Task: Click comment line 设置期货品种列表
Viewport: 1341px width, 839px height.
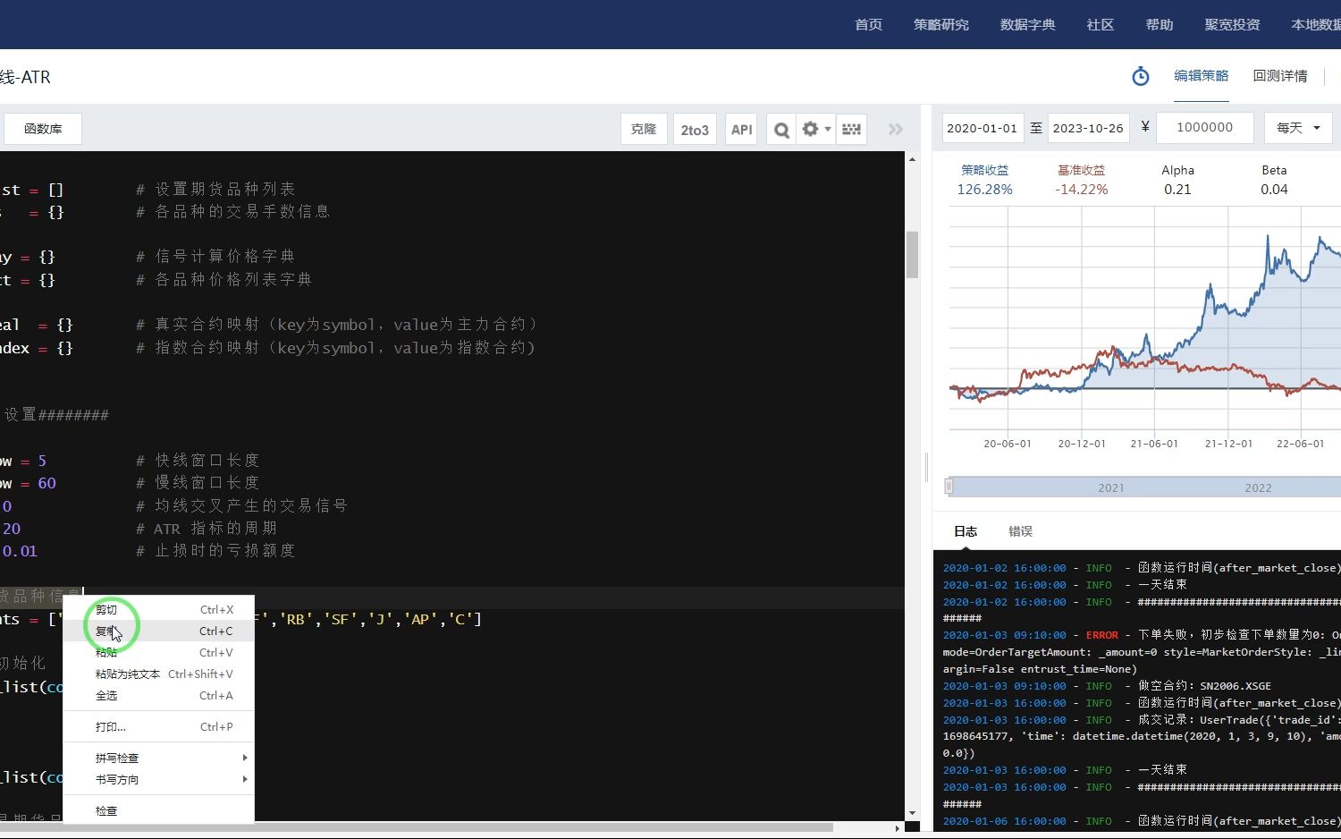Action: pyautogui.click(x=215, y=190)
